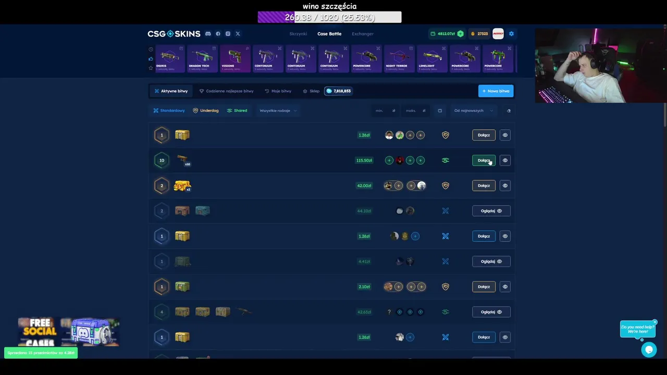Join the 42.00zł battle with Dołącz
This screenshot has height=375, width=667.
pyautogui.click(x=484, y=185)
